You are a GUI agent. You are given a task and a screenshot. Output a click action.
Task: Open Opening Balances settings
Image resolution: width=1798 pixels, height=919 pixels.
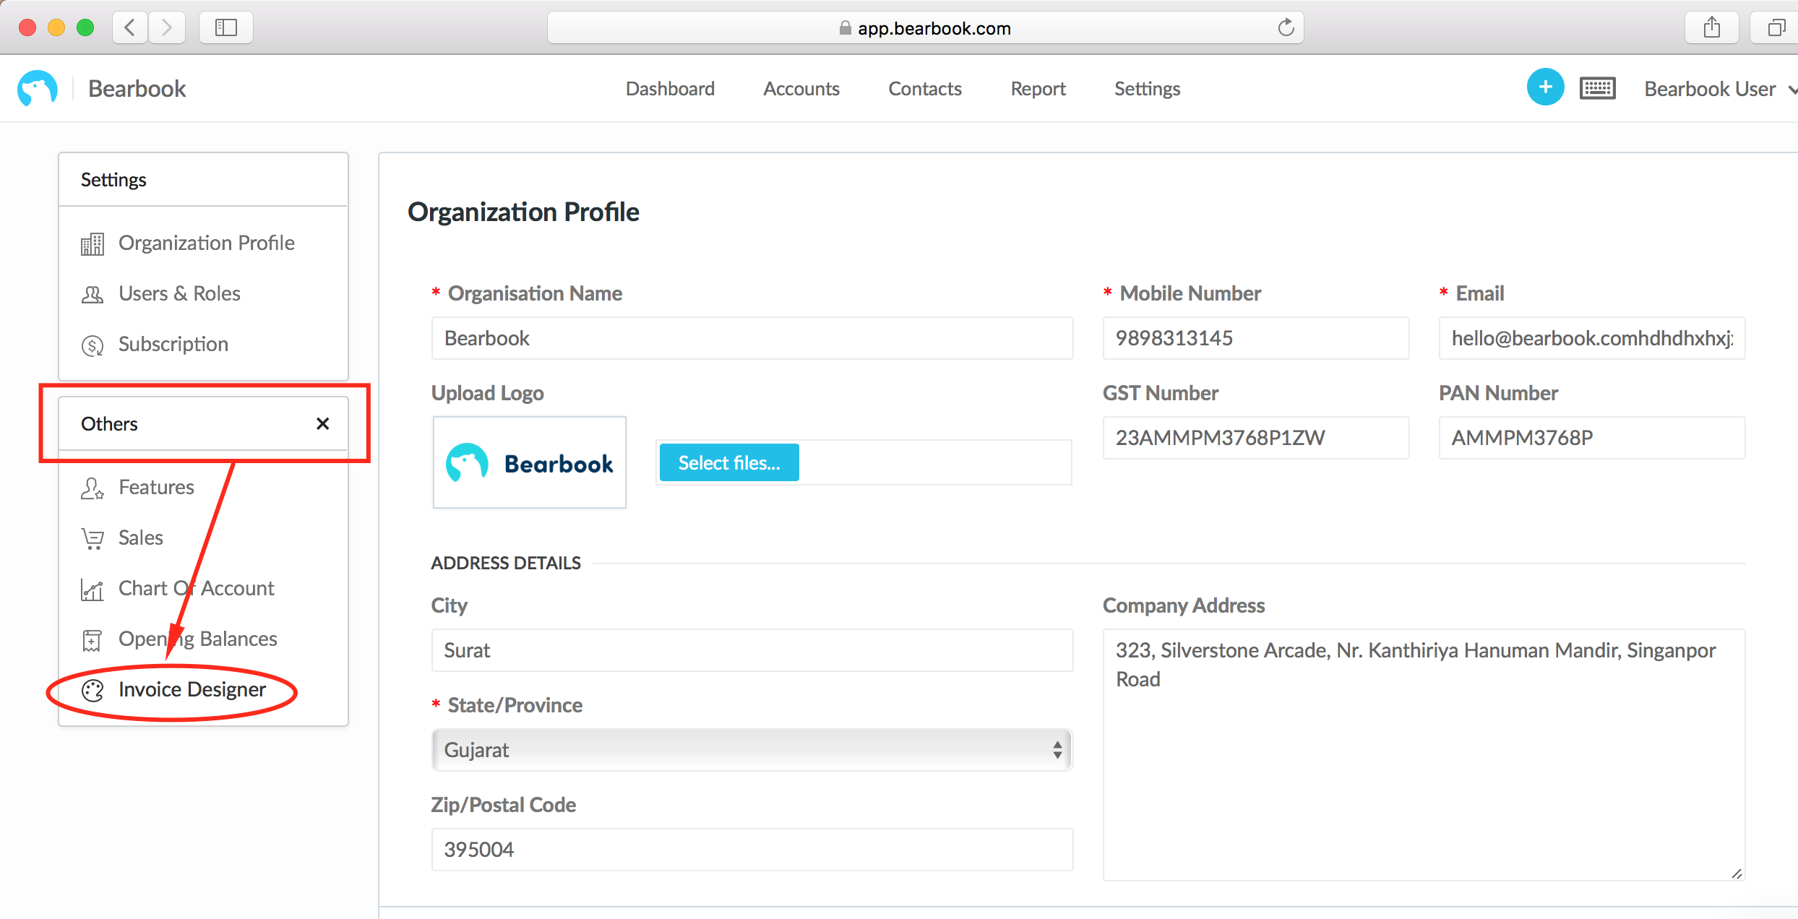(197, 639)
